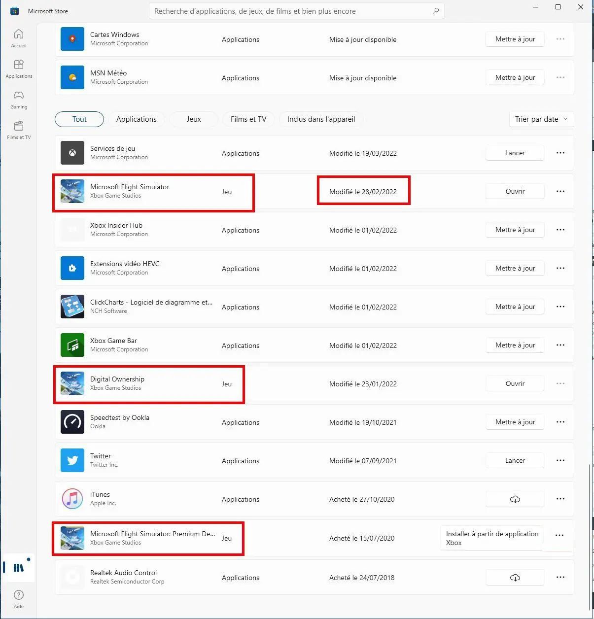
Task: Open more options for Realtek Audio Control
Action: (x=560, y=577)
